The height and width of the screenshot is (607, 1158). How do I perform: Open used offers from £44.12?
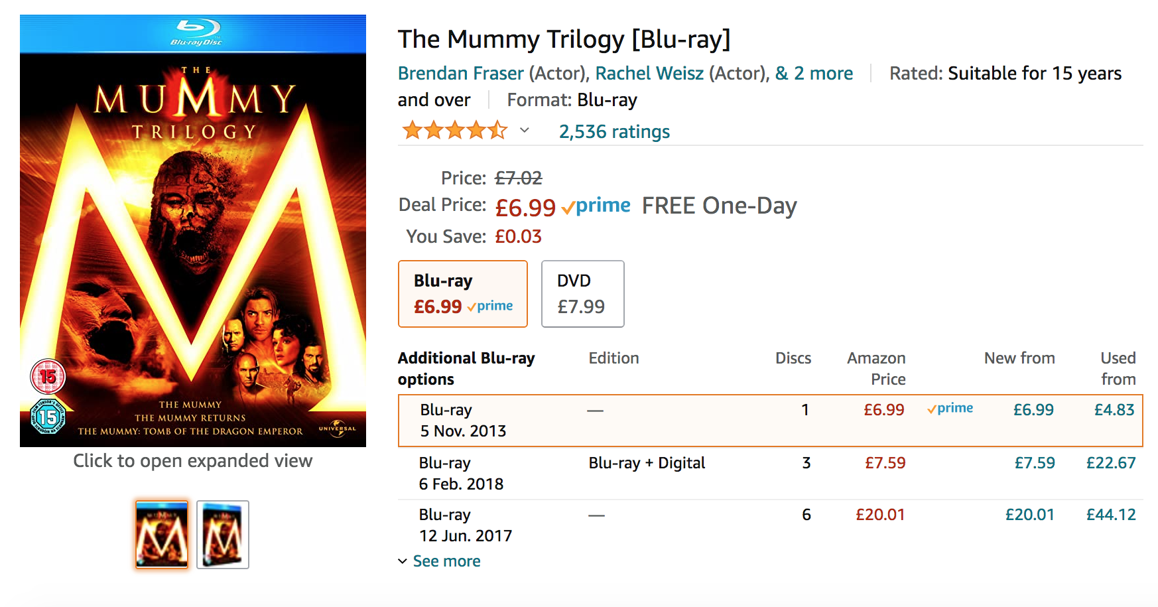1110,515
